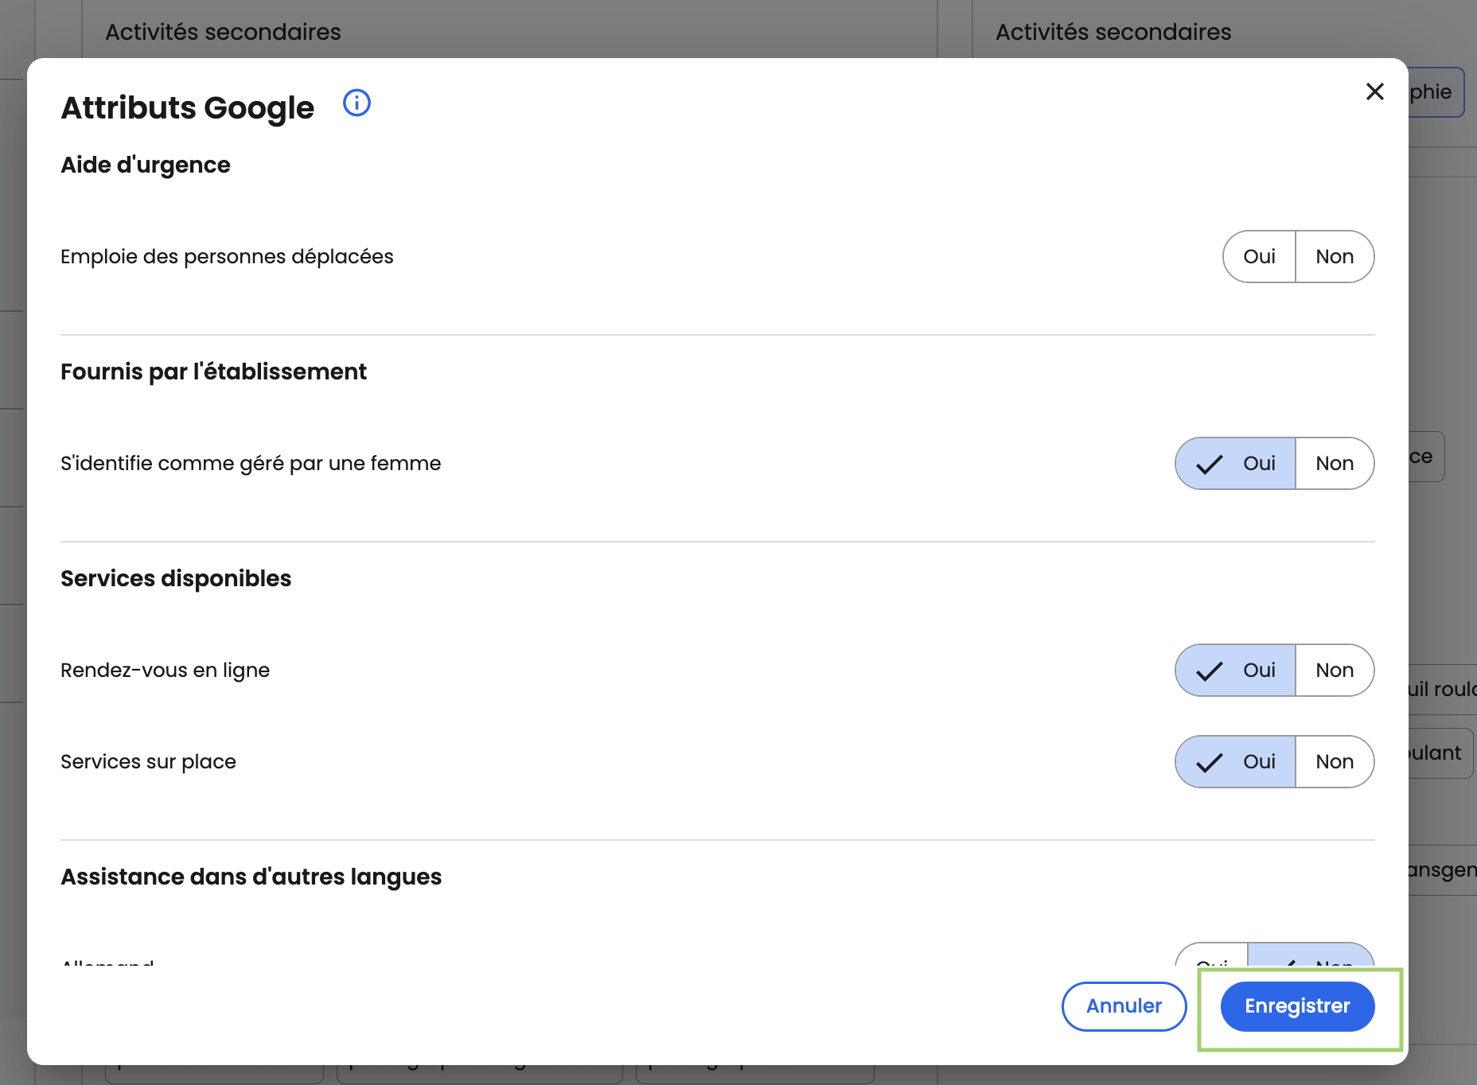Select Oui for S'identifie comme géré par une femme

(1235, 463)
